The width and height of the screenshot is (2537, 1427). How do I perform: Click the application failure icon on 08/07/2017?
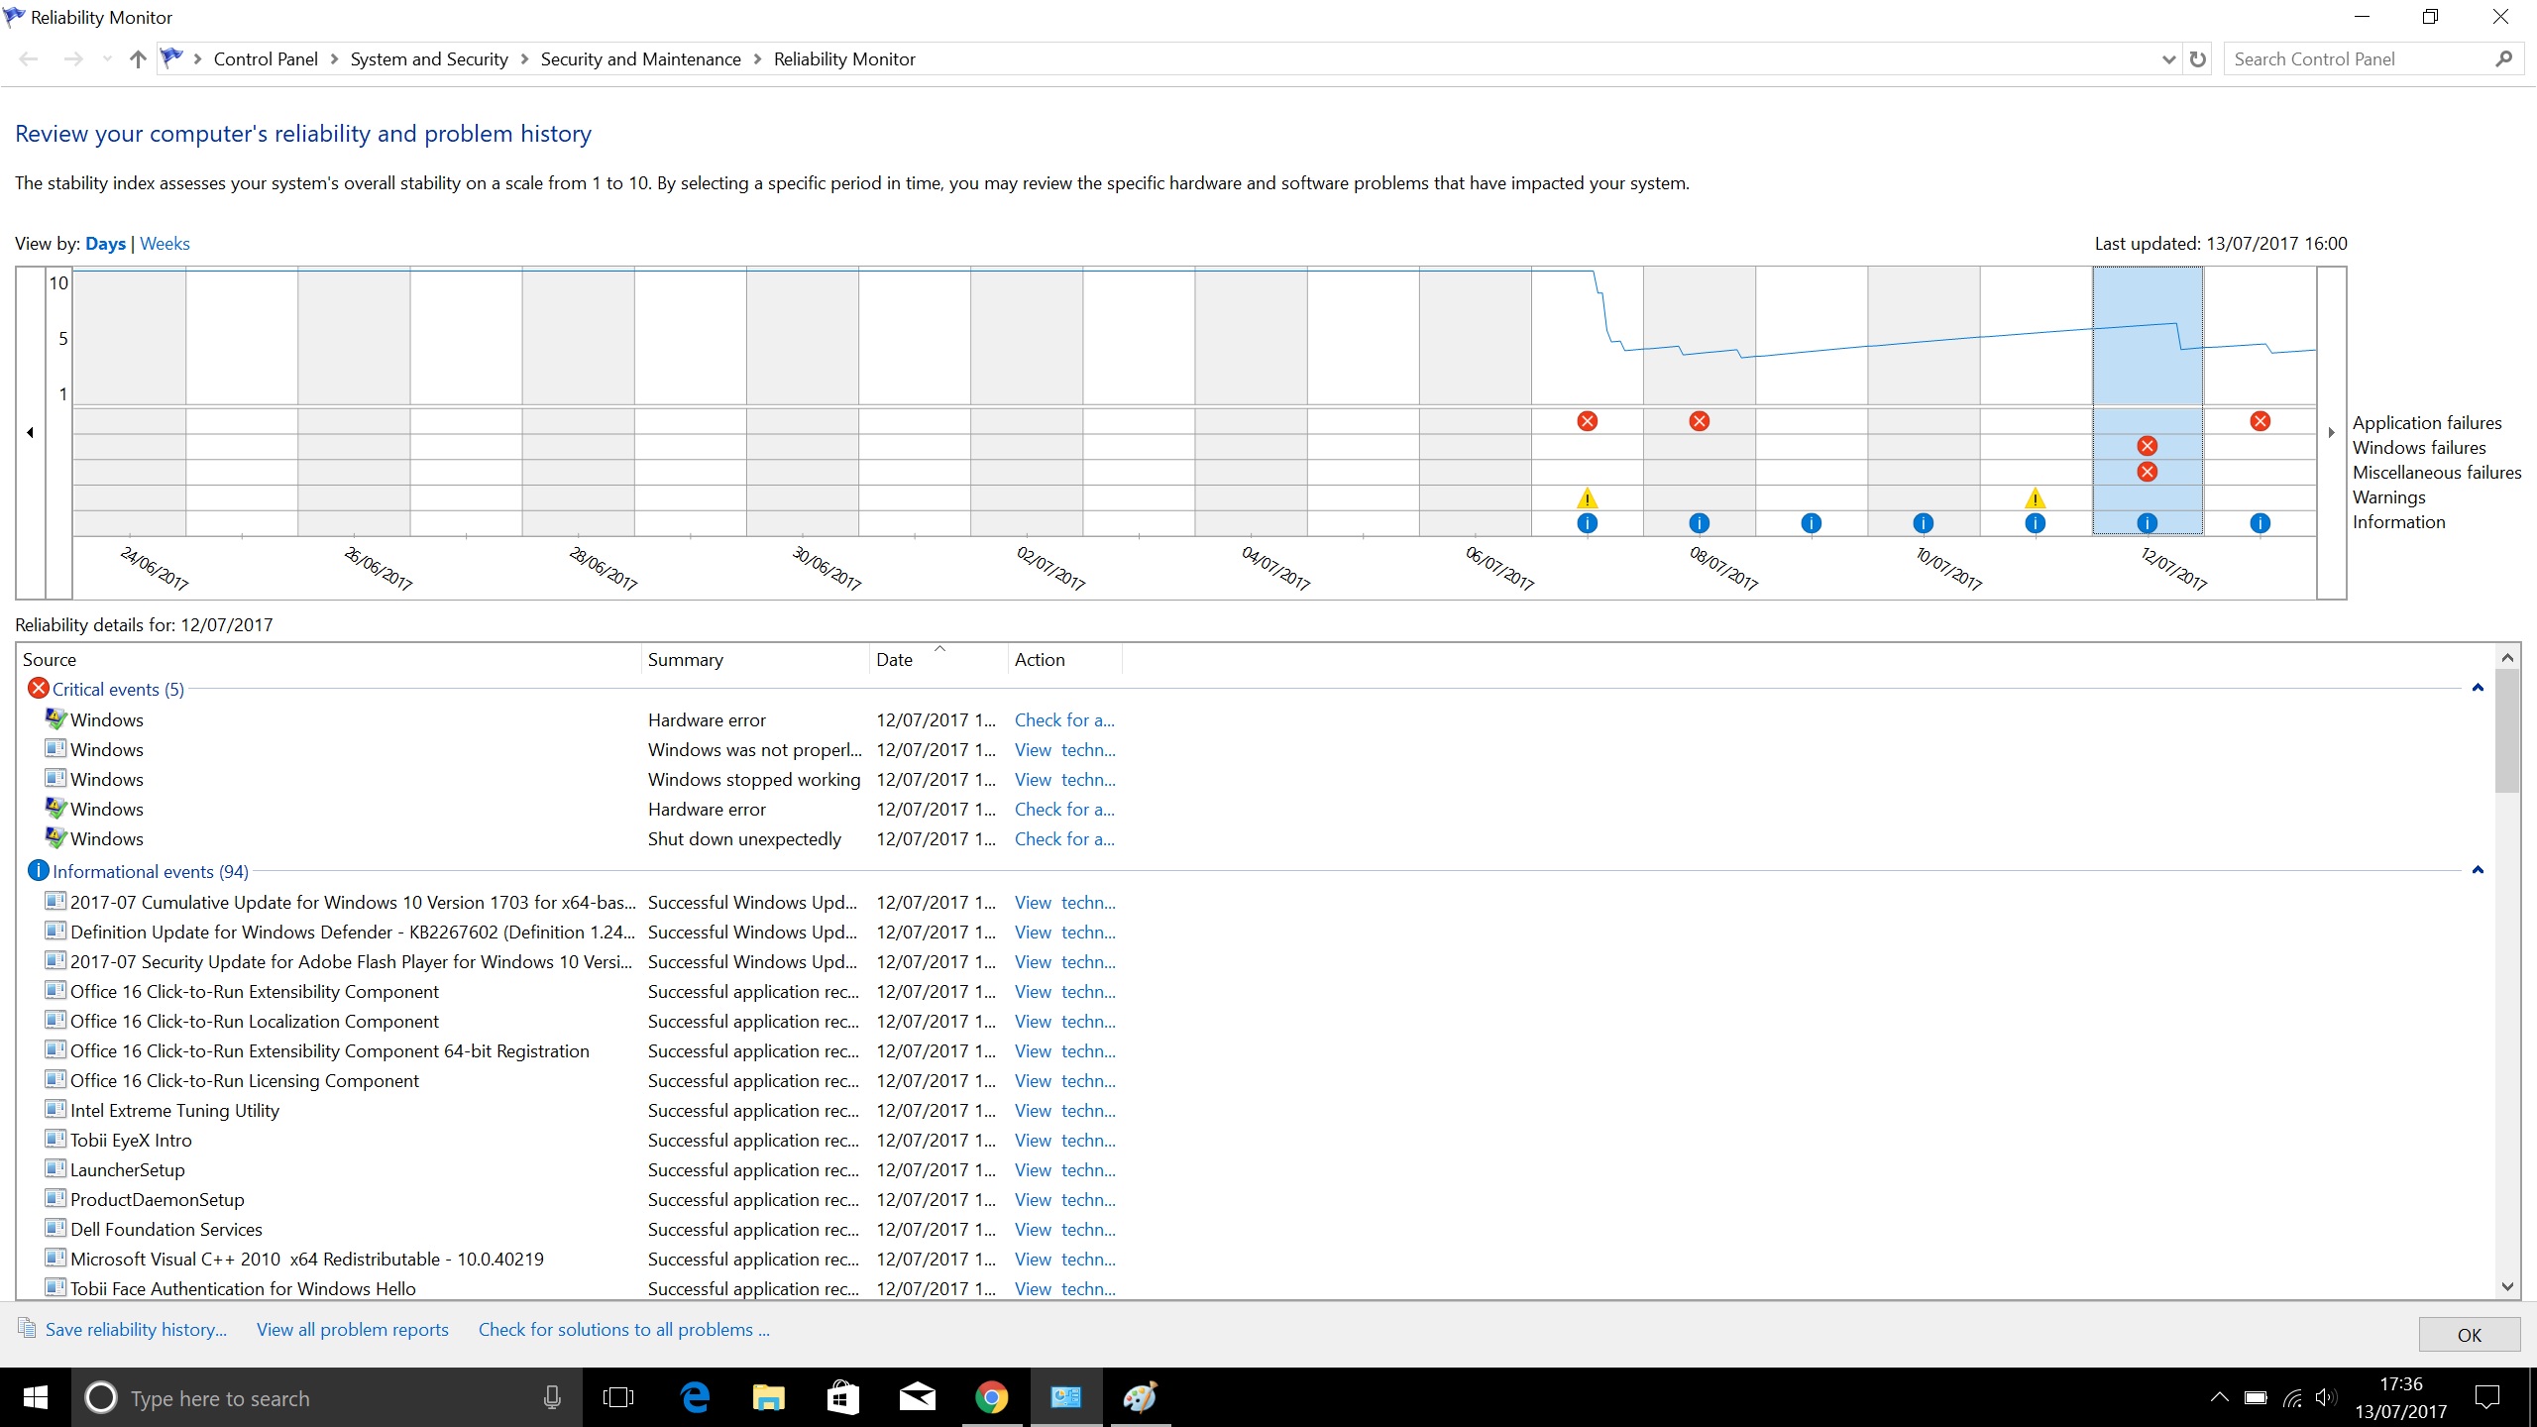(1699, 421)
